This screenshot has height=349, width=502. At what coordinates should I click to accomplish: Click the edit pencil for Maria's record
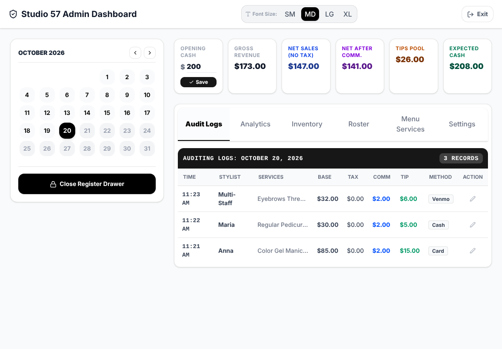[473, 225]
